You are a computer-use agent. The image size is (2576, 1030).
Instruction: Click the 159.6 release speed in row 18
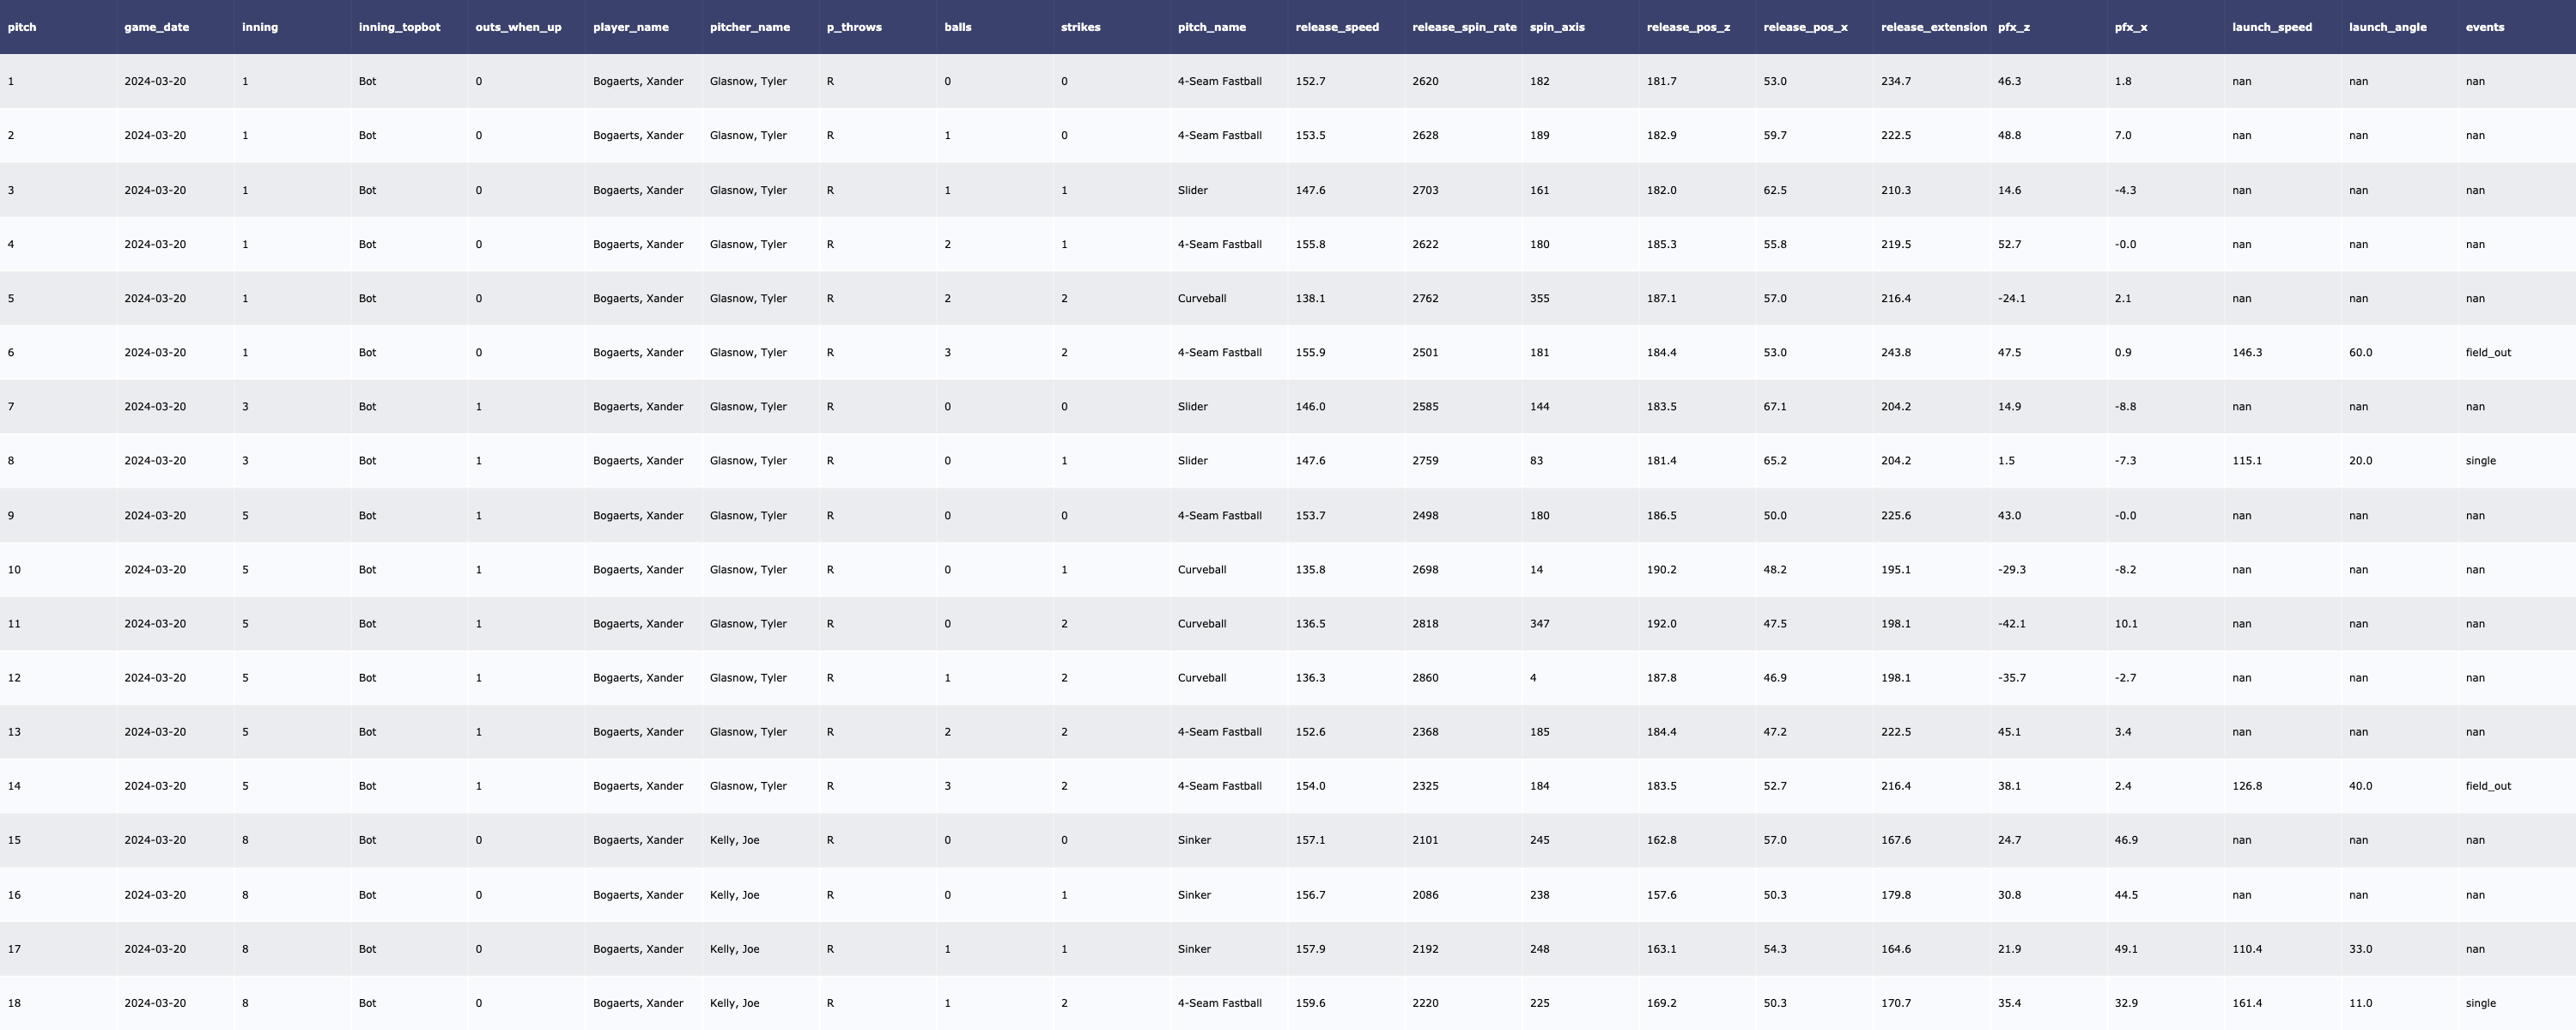[x=1310, y=1003]
